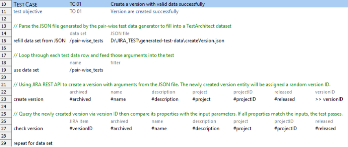Select the 'refill data set from JSON' action cell
This screenshot has width=348, height=147.
[x=39, y=41]
